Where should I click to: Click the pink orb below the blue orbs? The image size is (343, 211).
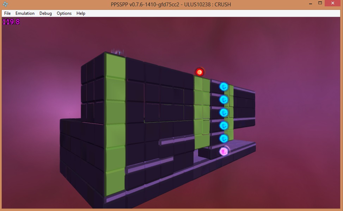223,151
